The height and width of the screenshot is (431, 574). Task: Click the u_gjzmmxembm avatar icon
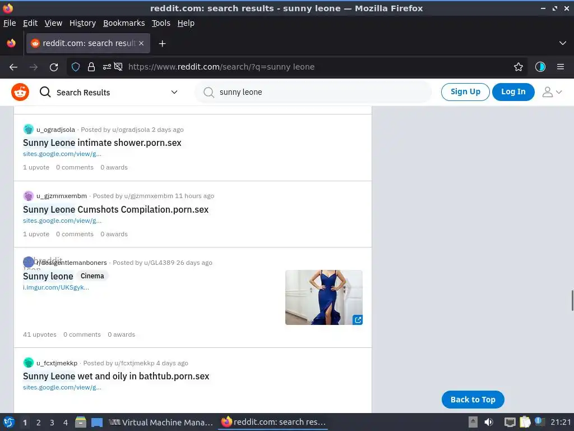coord(28,196)
